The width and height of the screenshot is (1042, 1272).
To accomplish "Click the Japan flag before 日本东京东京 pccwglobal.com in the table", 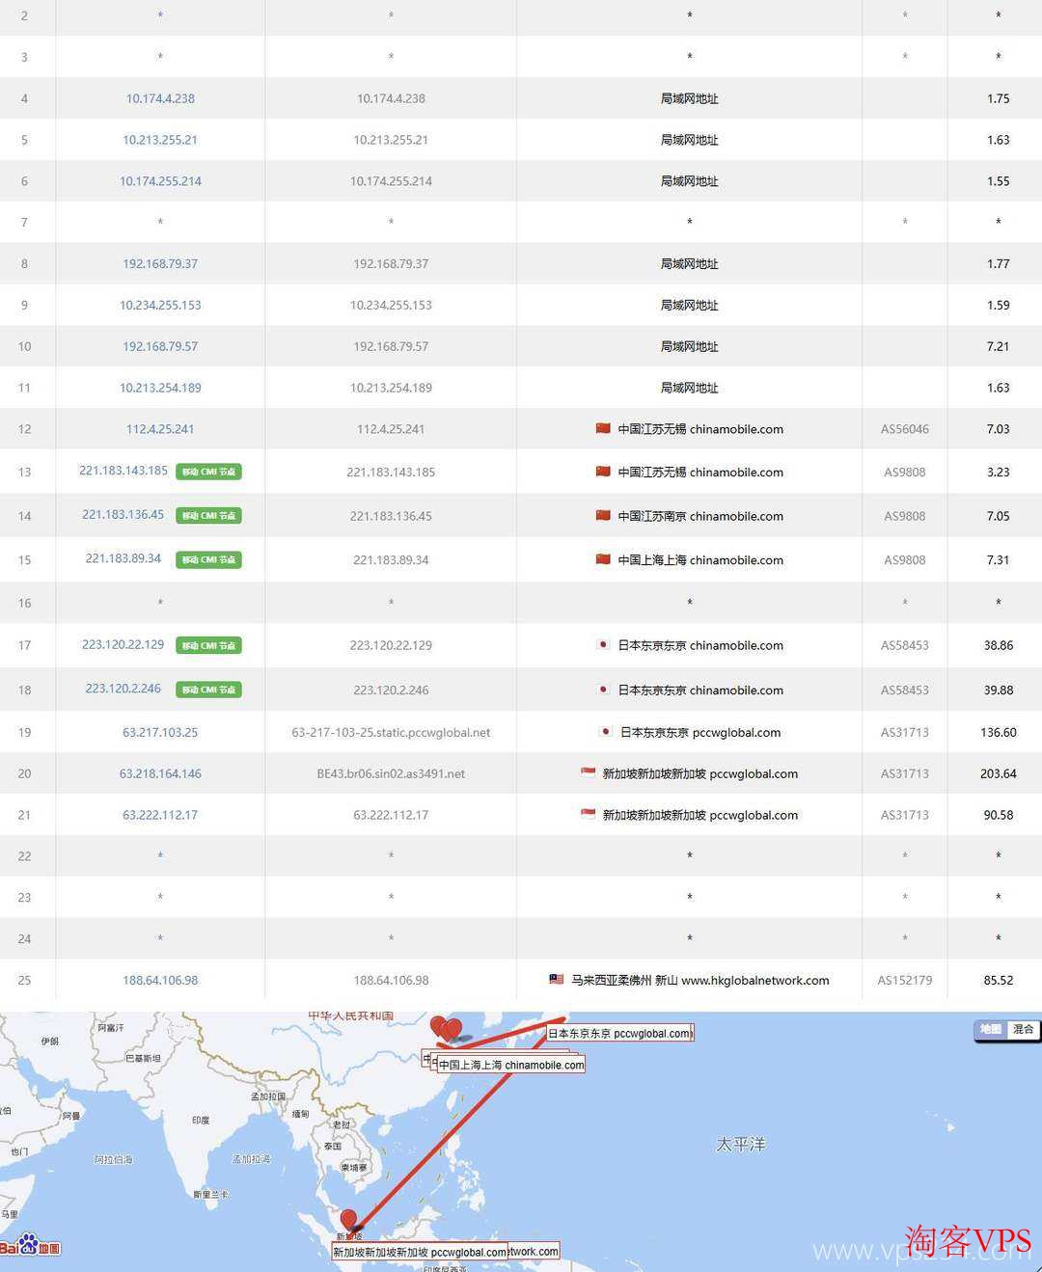I will pyautogui.click(x=605, y=732).
